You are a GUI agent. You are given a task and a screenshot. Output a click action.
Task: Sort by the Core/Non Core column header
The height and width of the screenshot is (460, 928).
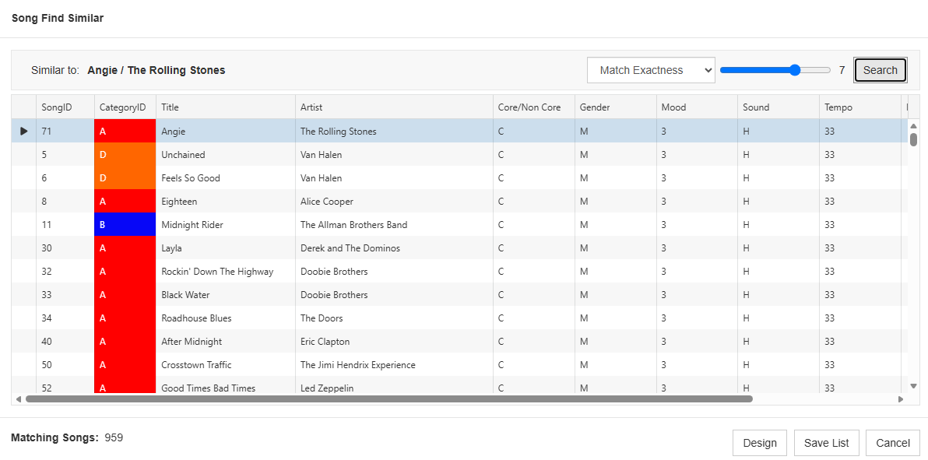click(x=534, y=107)
